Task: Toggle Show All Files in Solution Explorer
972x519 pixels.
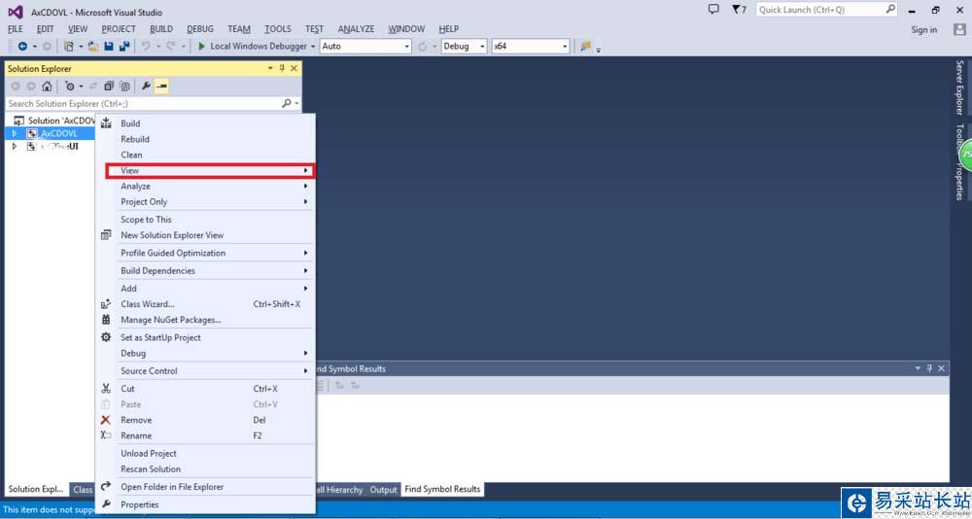Action: click(x=124, y=86)
